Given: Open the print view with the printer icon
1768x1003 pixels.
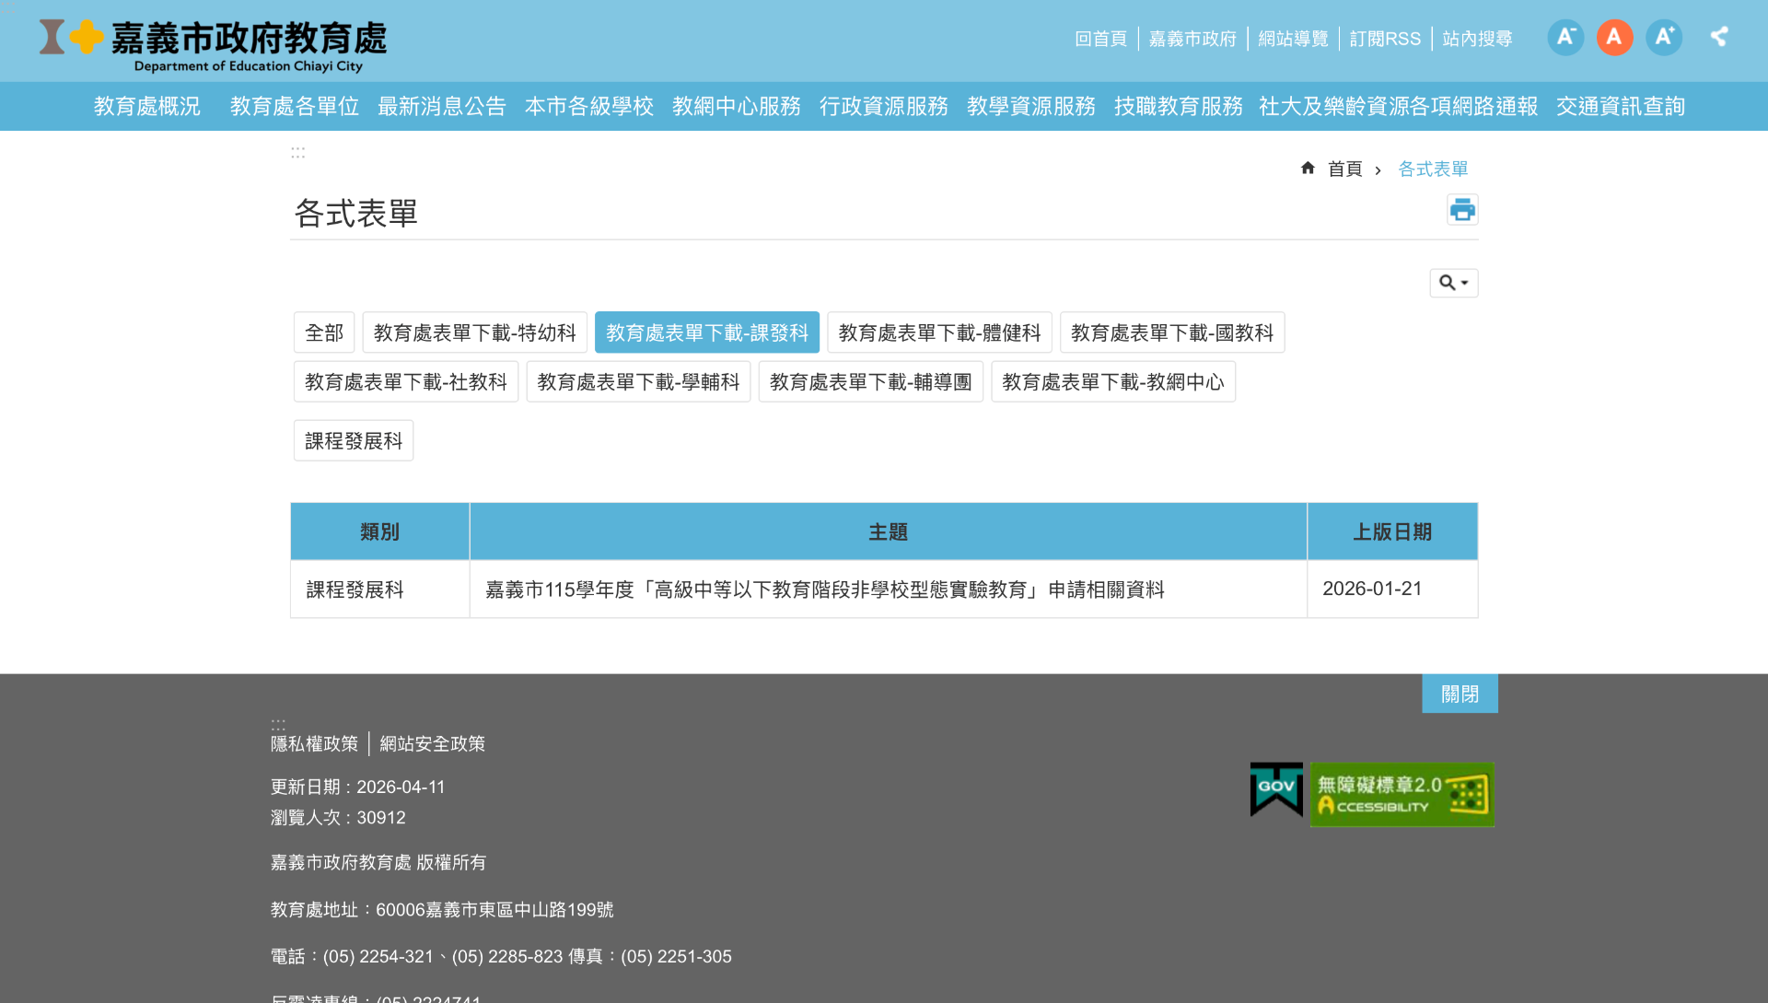Looking at the screenshot, I should click(x=1462, y=209).
